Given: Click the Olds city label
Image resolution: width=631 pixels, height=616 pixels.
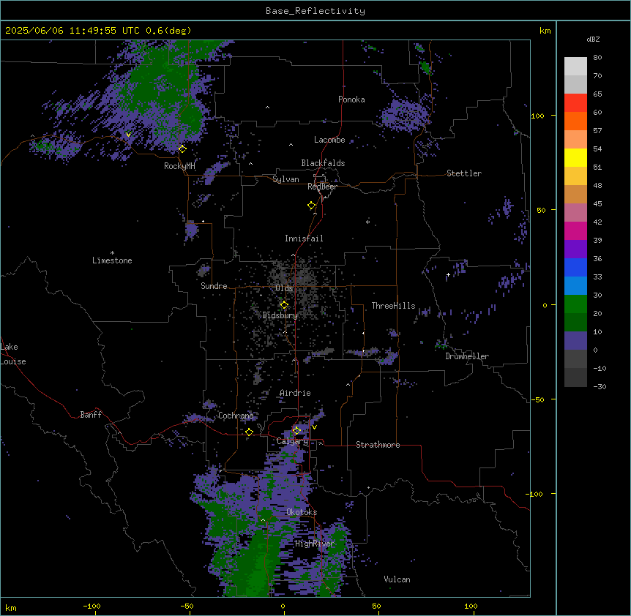Looking at the screenshot, I should tap(284, 288).
